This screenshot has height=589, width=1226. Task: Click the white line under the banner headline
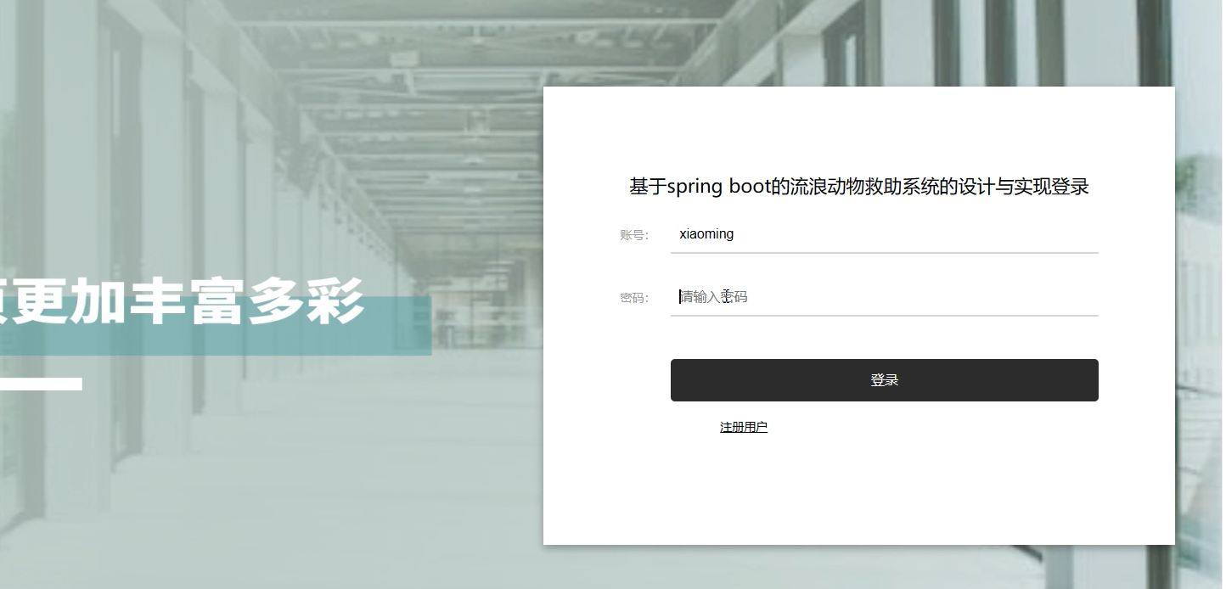click(x=41, y=384)
